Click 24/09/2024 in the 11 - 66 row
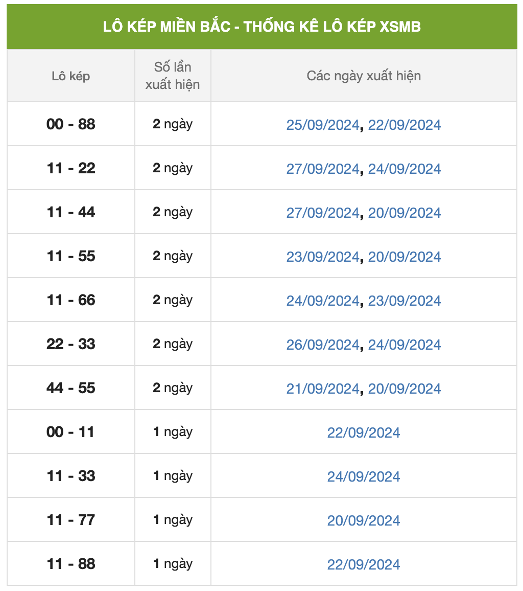This screenshot has height=591, width=523. [322, 301]
